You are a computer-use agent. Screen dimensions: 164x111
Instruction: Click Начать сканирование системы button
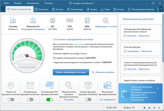[71, 72]
